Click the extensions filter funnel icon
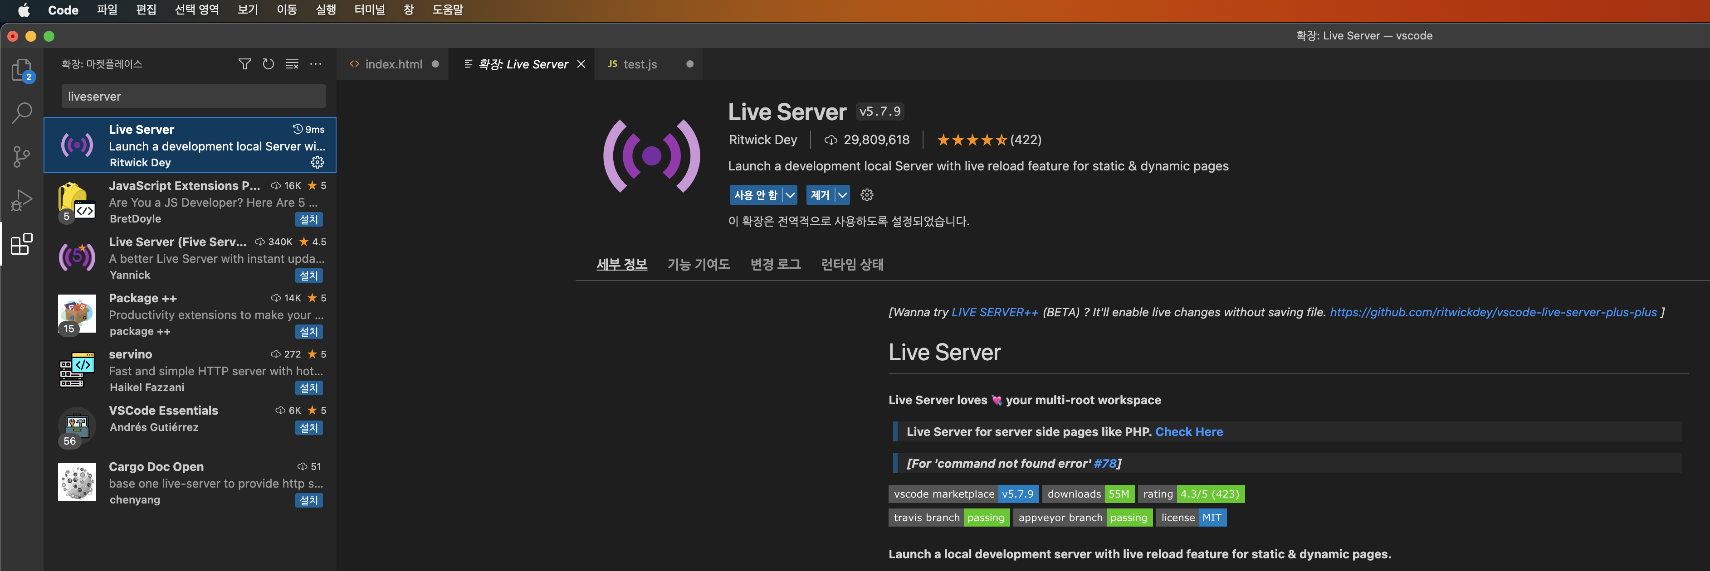This screenshot has width=1710, height=571. click(244, 64)
